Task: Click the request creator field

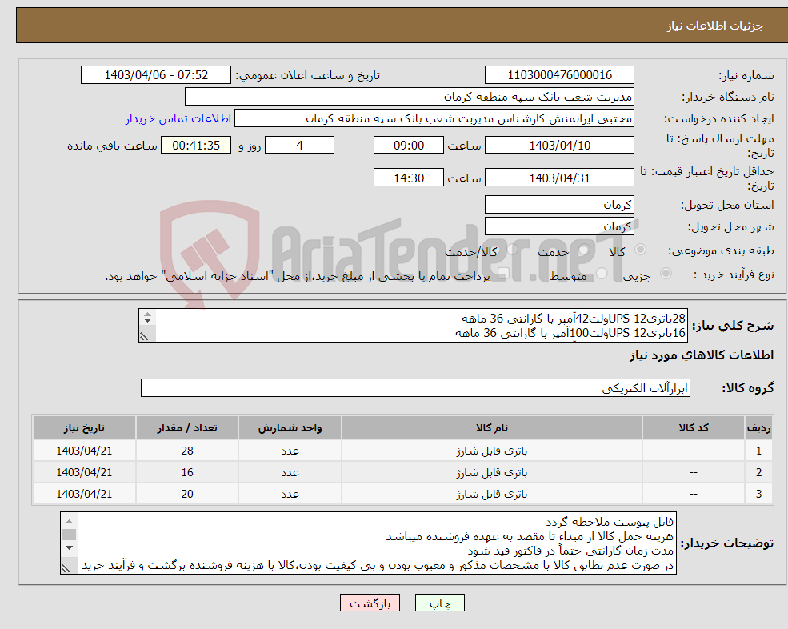Action: click(x=434, y=118)
